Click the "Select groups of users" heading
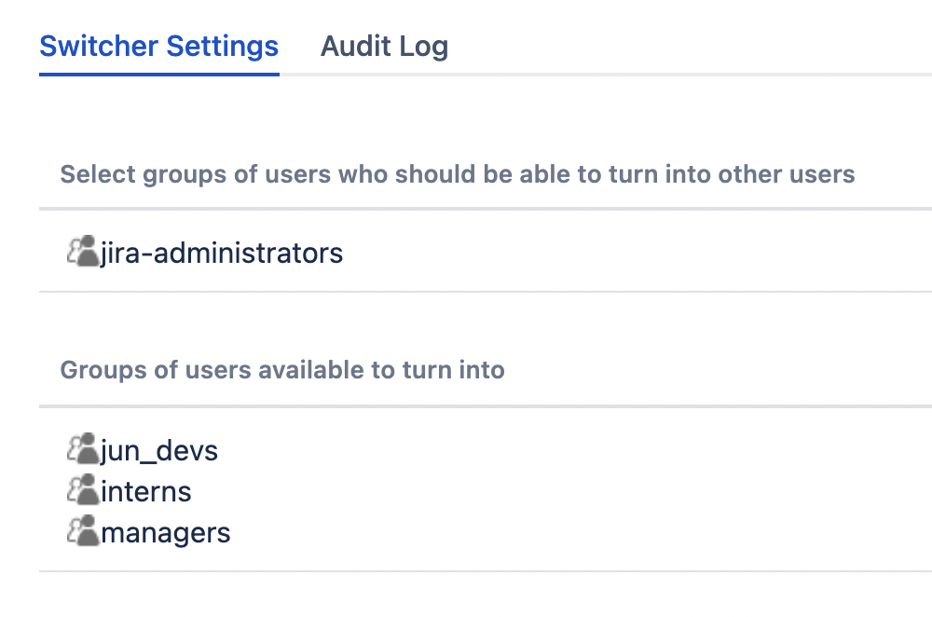The height and width of the screenshot is (617, 932). click(457, 174)
